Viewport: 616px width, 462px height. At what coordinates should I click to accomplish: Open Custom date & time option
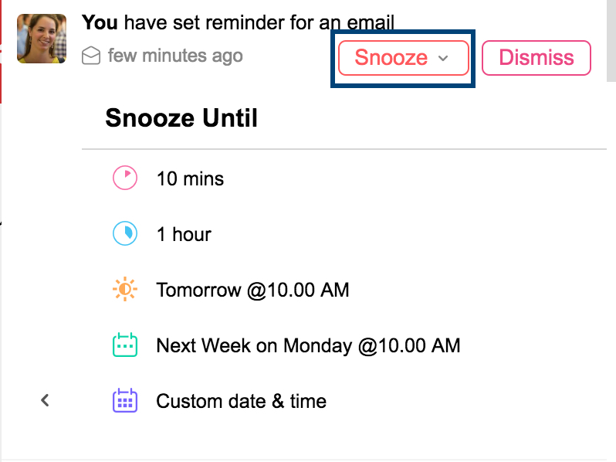(x=241, y=402)
